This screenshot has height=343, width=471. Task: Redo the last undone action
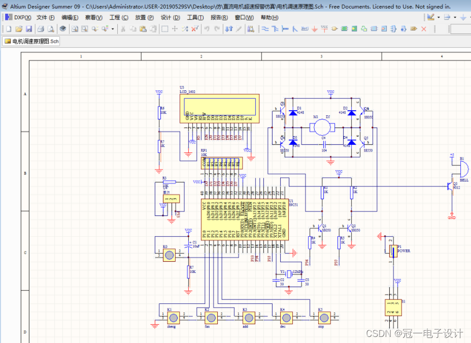coord(217,29)
